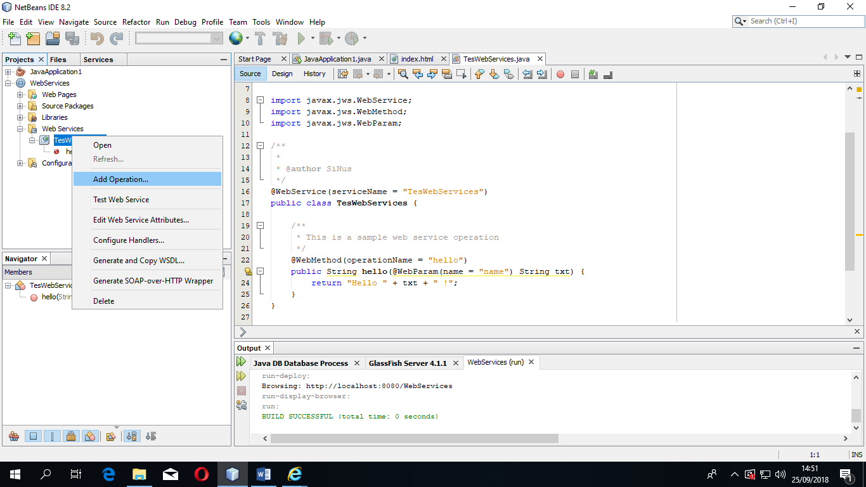Start macro recording with the red circle

tap(560, 74)
